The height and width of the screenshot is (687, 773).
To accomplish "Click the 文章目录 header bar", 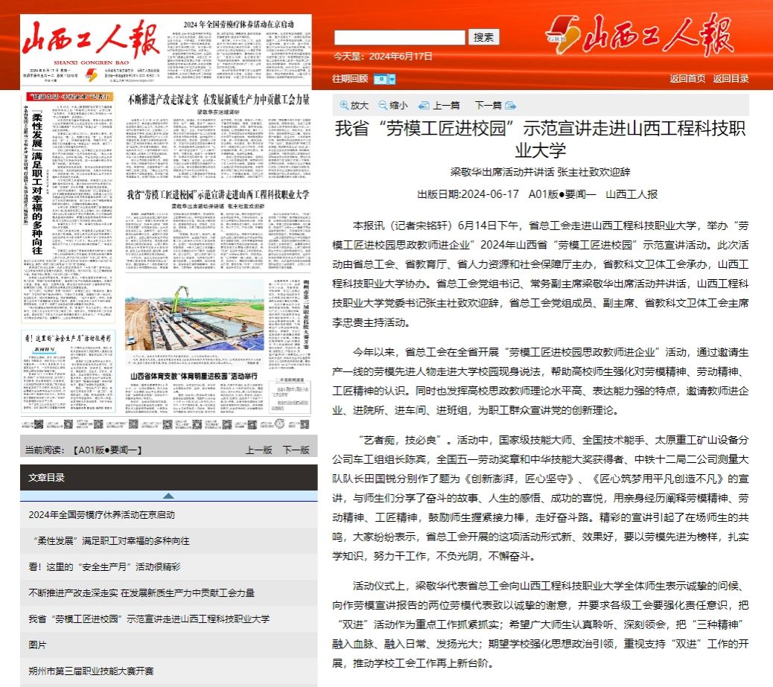I will tap(168, 477).
